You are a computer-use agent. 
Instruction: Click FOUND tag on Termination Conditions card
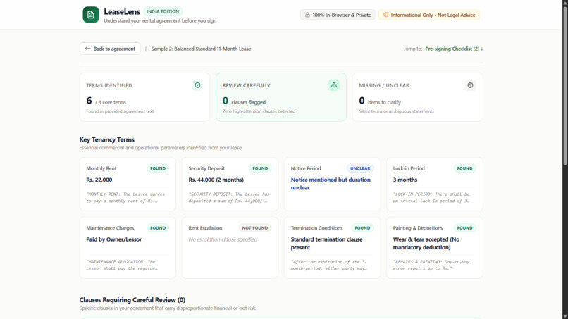click(x=363, y=228)
